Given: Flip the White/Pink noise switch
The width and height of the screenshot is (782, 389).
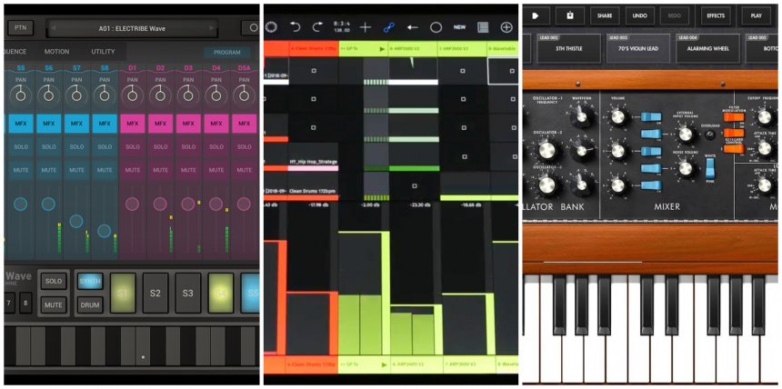Looking at the screenshot, I should [710, 170].
